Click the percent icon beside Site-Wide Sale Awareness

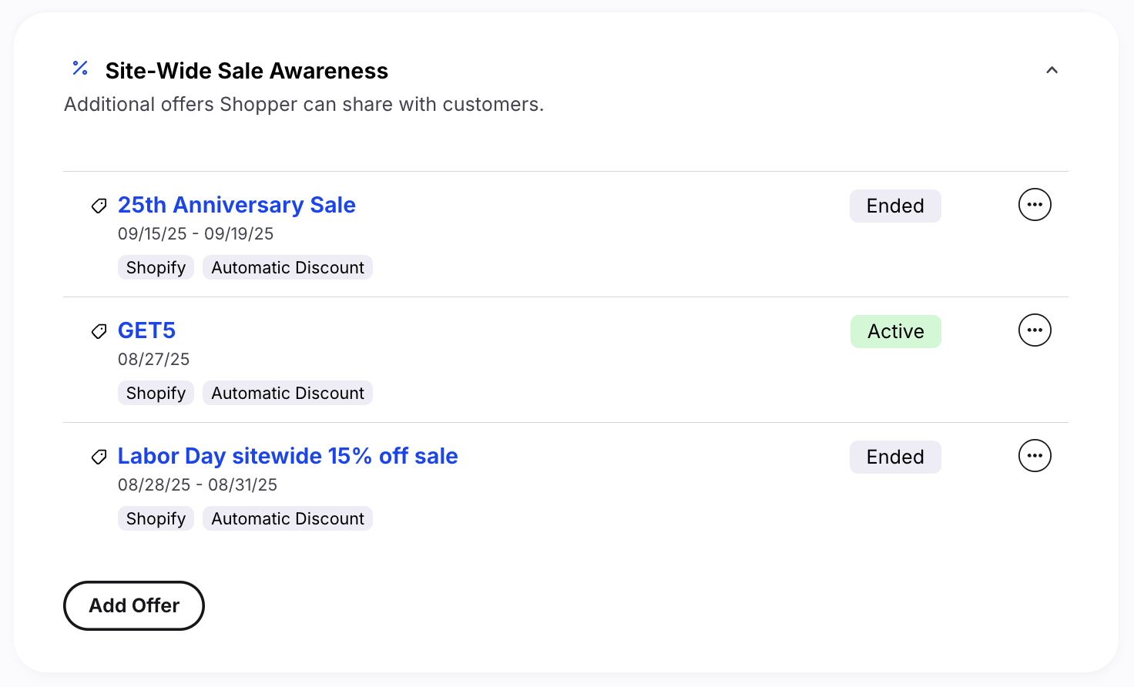point(79,69)
